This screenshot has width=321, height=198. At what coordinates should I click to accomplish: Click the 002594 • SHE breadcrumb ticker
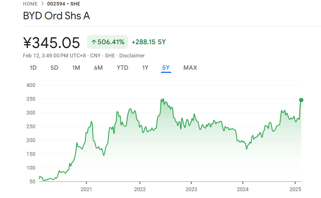coord(64,4)
